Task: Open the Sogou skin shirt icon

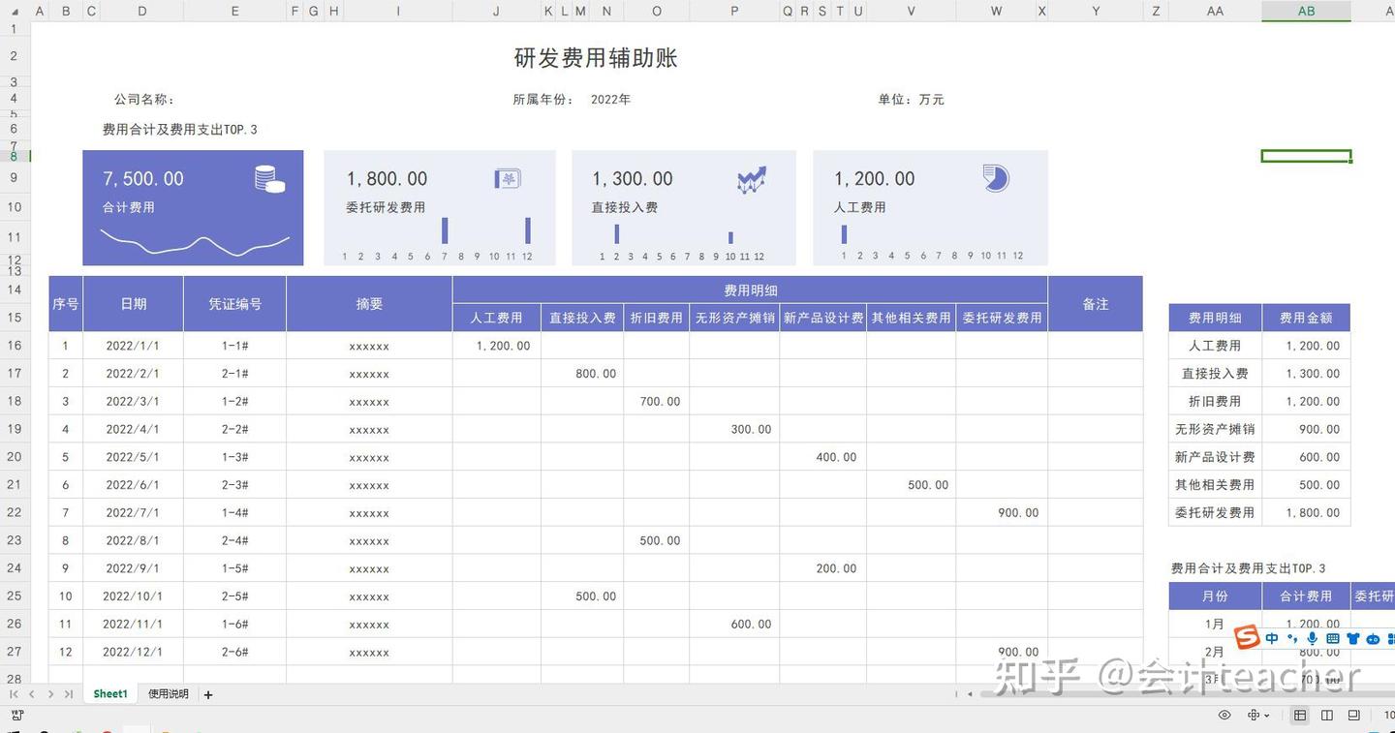Action: coord(1353,639)
